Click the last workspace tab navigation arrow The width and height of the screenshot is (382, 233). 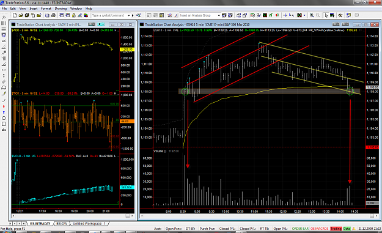[24, 223]
